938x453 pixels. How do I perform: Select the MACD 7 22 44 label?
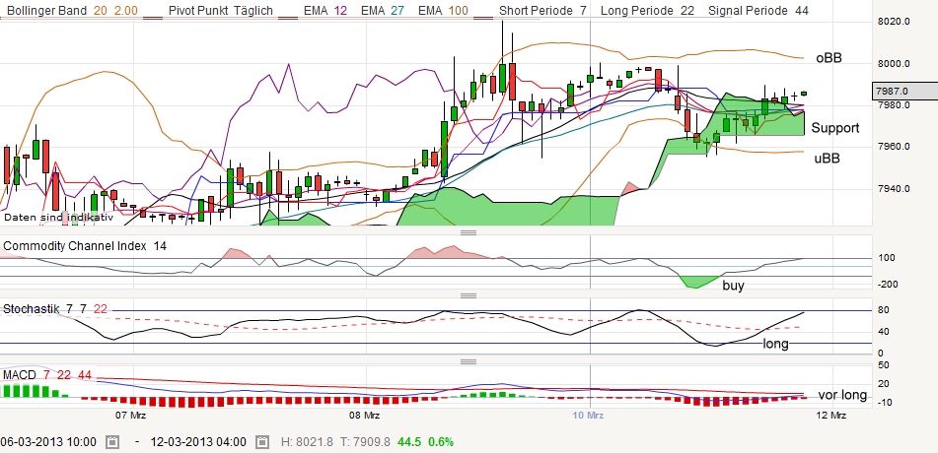point(47,375)
